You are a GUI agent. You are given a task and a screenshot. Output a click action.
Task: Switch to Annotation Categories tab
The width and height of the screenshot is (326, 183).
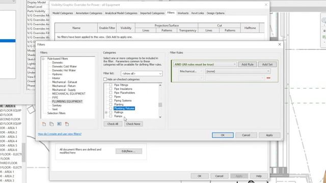pyautogui.click(x=89, y=13)
